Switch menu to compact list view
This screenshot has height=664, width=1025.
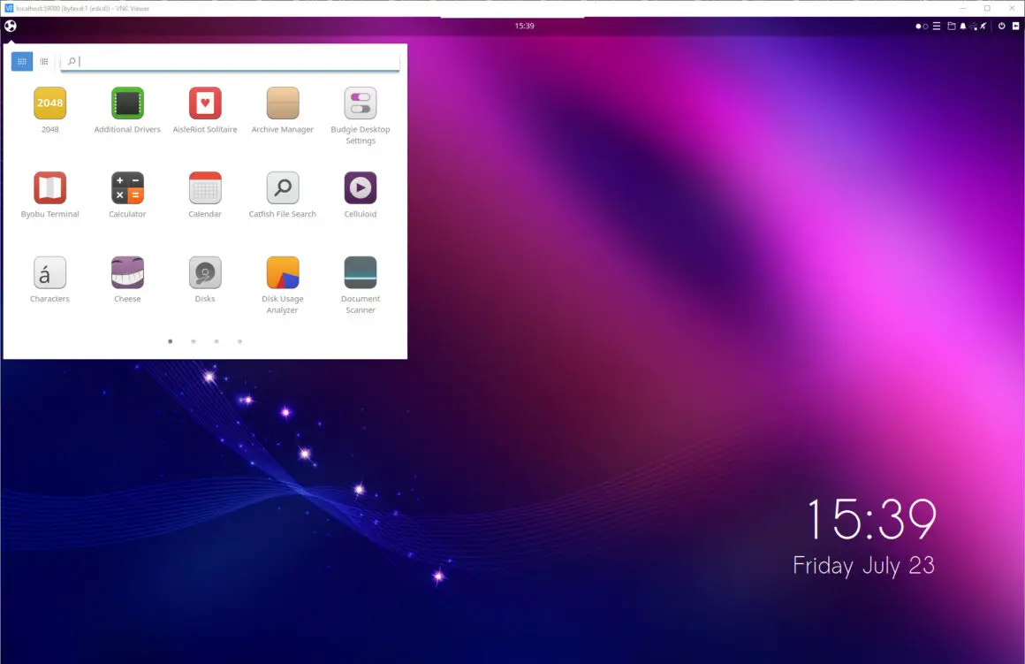44,62
